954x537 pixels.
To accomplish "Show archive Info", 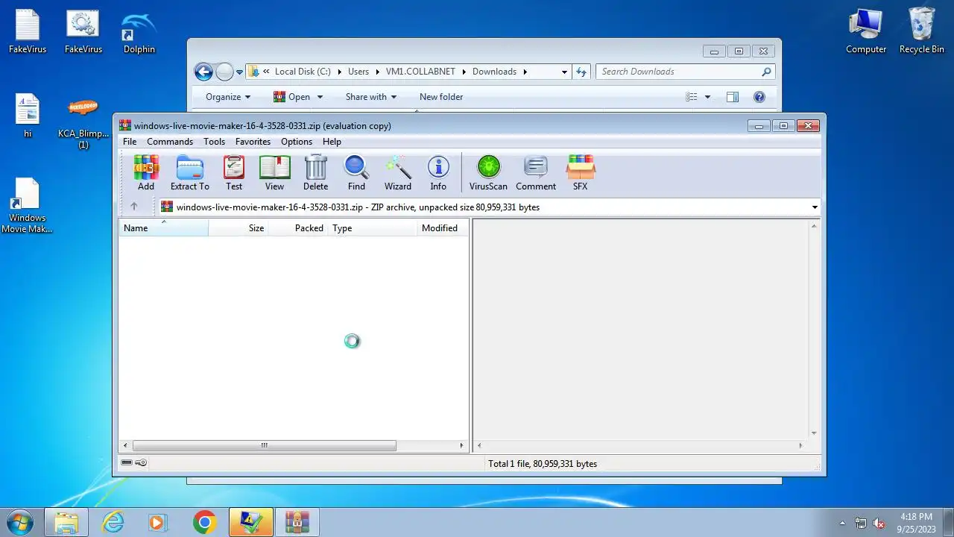I will pos(438,172).
